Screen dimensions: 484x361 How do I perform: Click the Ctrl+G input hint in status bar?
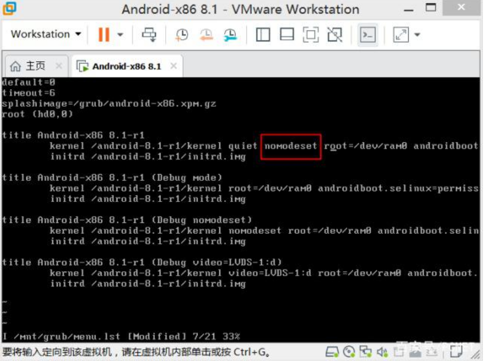coord(136,352)
